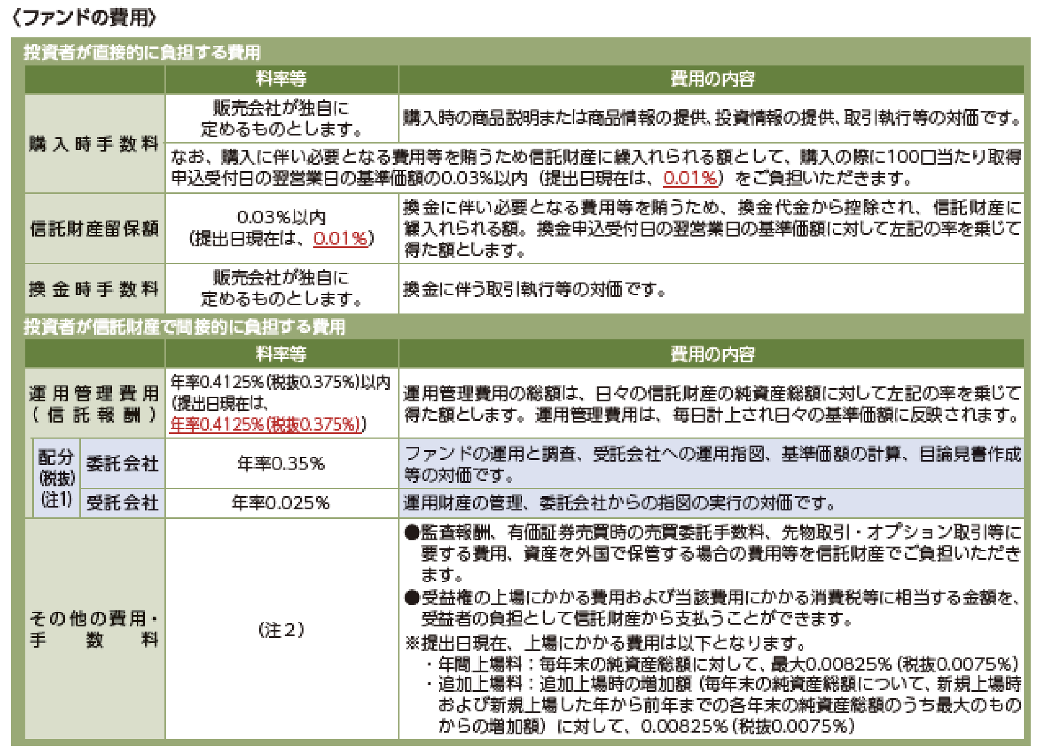Click the 購入時手数料 row label

[x=94, y=144]
